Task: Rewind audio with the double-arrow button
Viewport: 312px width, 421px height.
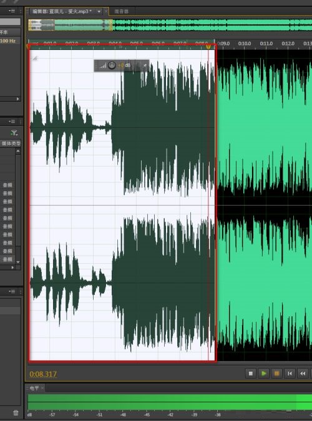Action: click(303, 374)
